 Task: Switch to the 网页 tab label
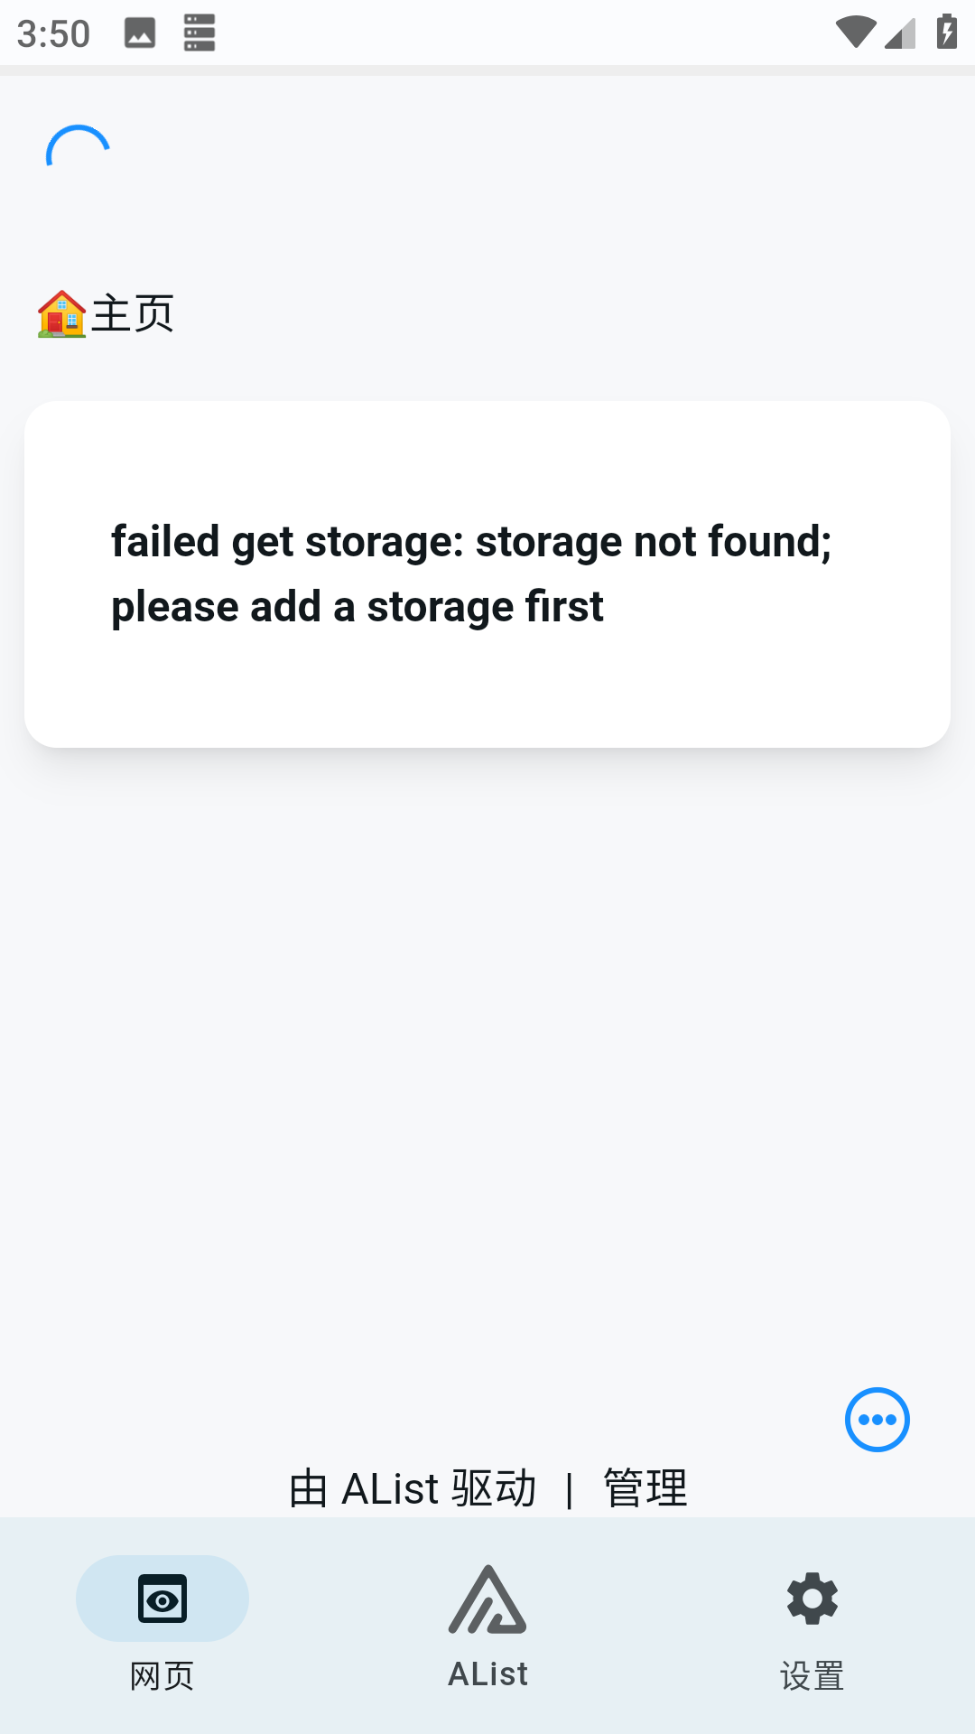[162, 1676]
